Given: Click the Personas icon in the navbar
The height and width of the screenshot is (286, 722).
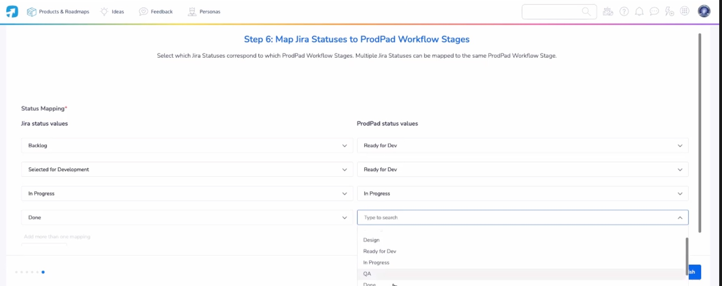Looking at the screenshot, I should [x=192, y=11].
